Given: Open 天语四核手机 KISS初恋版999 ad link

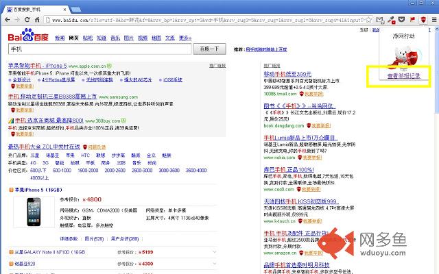Looking at the screenshot, I should (x=301, y=201).
